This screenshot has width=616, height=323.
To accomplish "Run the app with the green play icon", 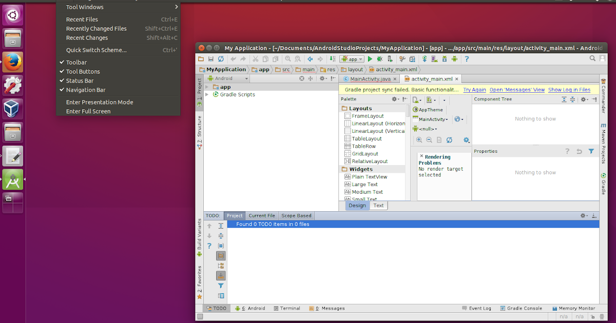I will point(370,59).
